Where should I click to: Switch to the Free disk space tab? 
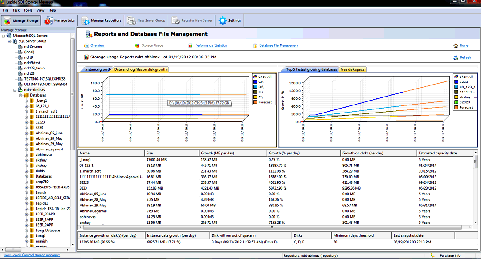click(x=352, y=69)
